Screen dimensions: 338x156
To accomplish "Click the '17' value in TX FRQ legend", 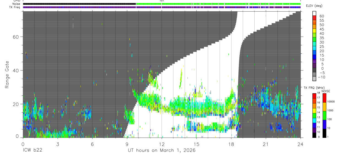I will pos(318,98).
